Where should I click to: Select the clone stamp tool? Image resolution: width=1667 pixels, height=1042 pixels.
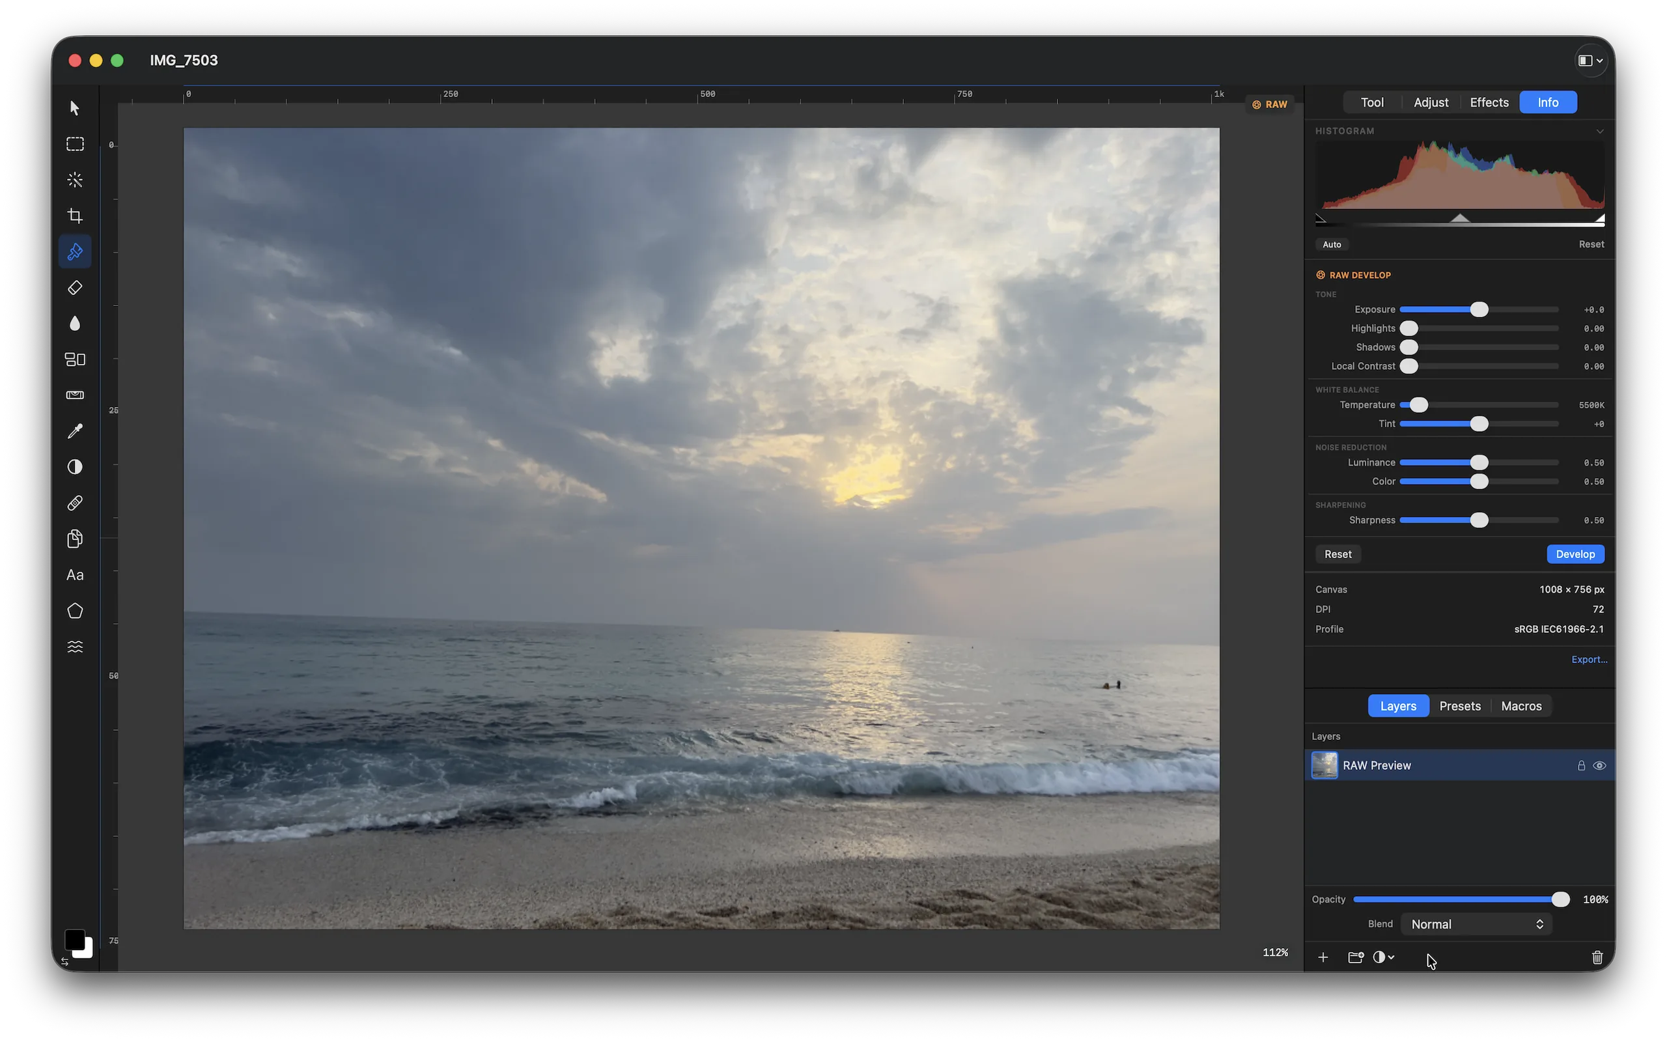click(x=74, y=539)
